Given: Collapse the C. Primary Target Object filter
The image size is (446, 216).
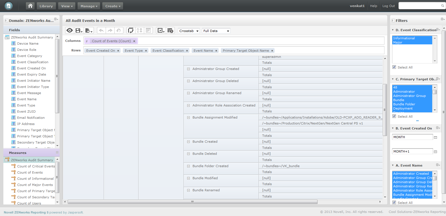Looking at the screenshot, I should click(393, 79).
